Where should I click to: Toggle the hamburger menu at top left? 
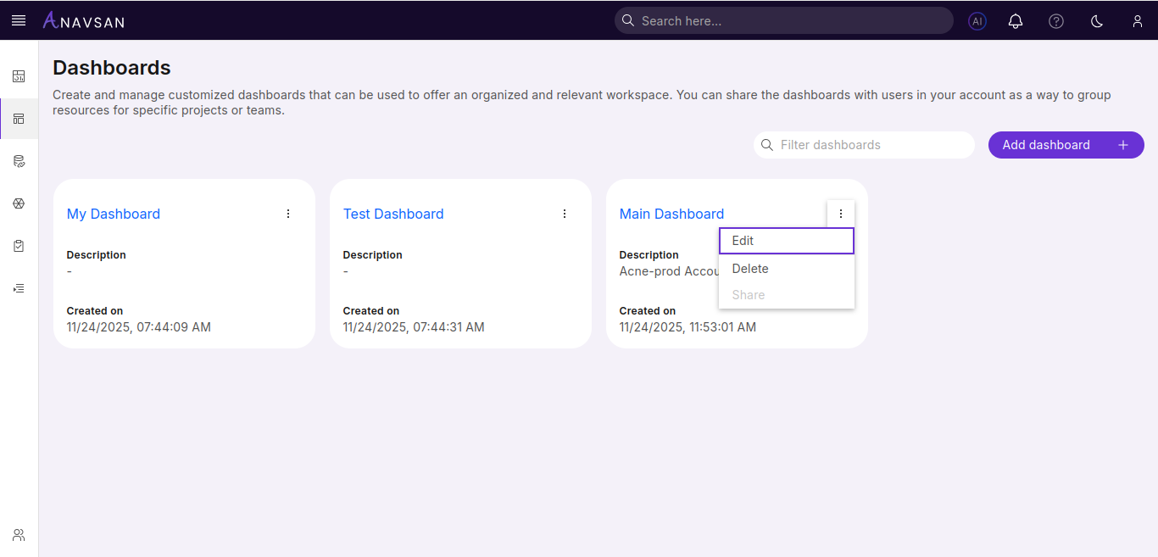tap(18, 20)
